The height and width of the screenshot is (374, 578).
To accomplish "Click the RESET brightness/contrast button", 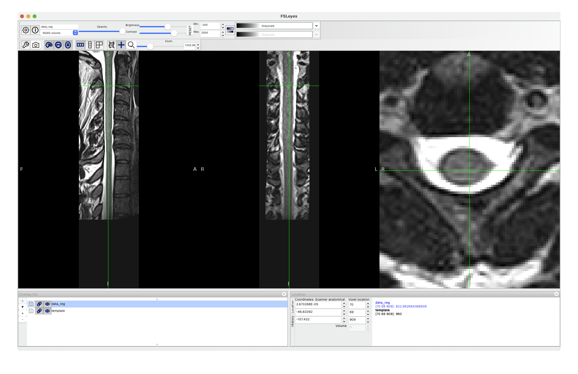I will pyautogui.click(x=190, y=30).
